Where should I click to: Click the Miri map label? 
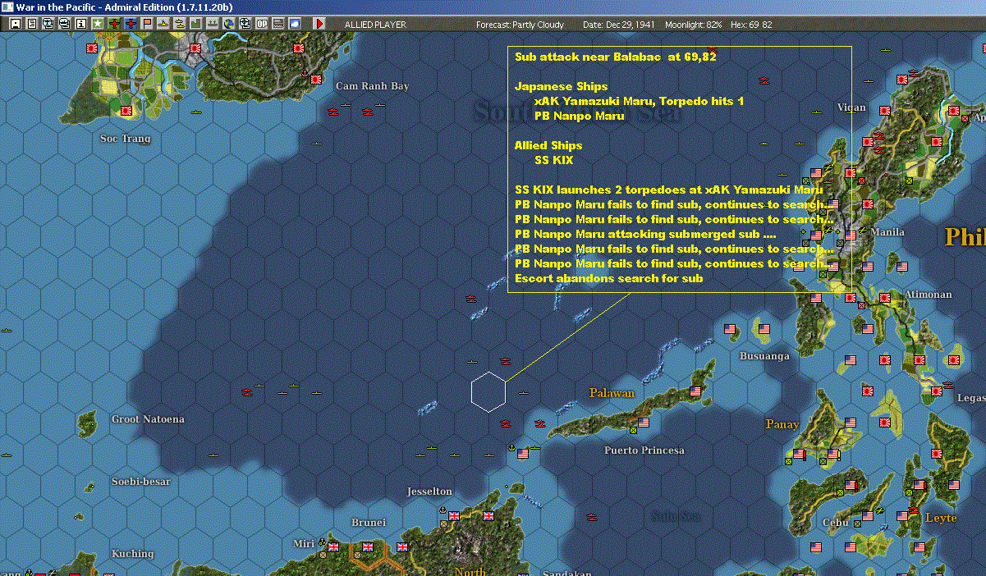click(305, 544)
